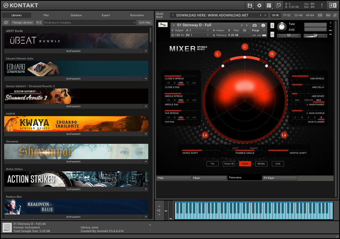Open the save/files floppy disk menu

click(250, 5)
